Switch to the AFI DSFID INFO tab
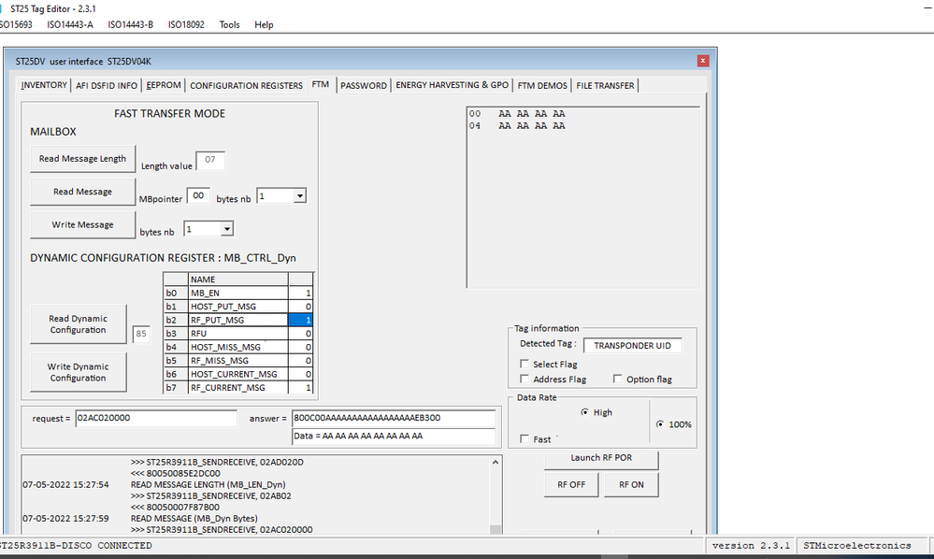Screen dimensions: 934x559 coord(107,86)
